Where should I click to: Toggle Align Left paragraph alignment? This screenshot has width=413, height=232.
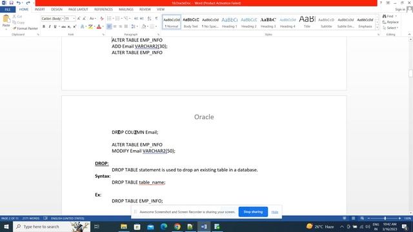click(109, 26)
